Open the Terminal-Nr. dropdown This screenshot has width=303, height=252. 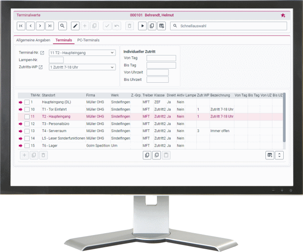(112, 53)
